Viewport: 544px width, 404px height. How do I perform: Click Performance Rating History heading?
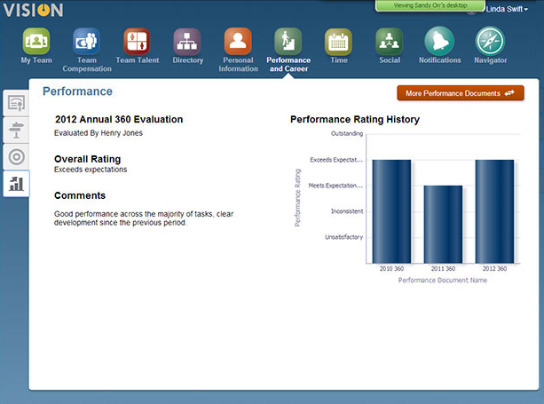(355, 119)
